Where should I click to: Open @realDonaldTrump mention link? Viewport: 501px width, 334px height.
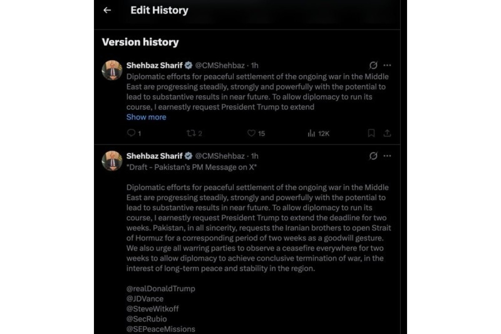161,288
